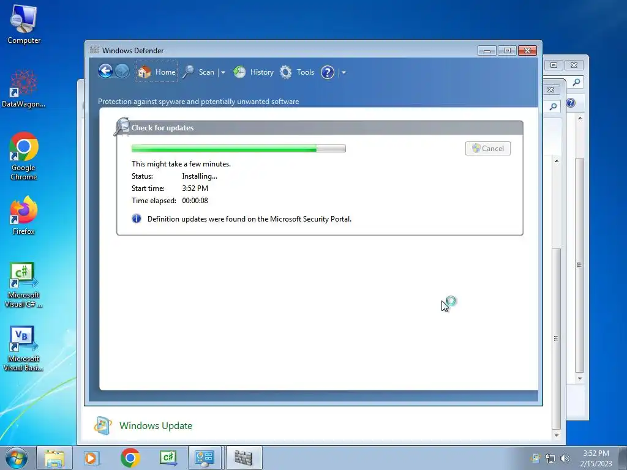Click the update progress bar
The height and width of the screenshot is (470, 627).
239,148
